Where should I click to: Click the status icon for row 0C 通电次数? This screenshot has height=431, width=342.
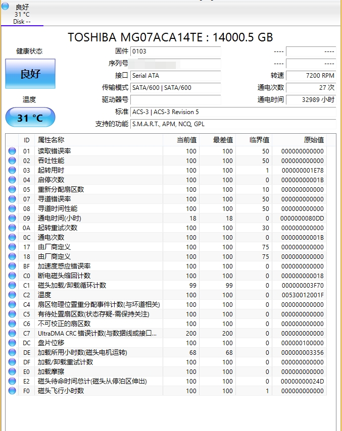coord(12,237)
